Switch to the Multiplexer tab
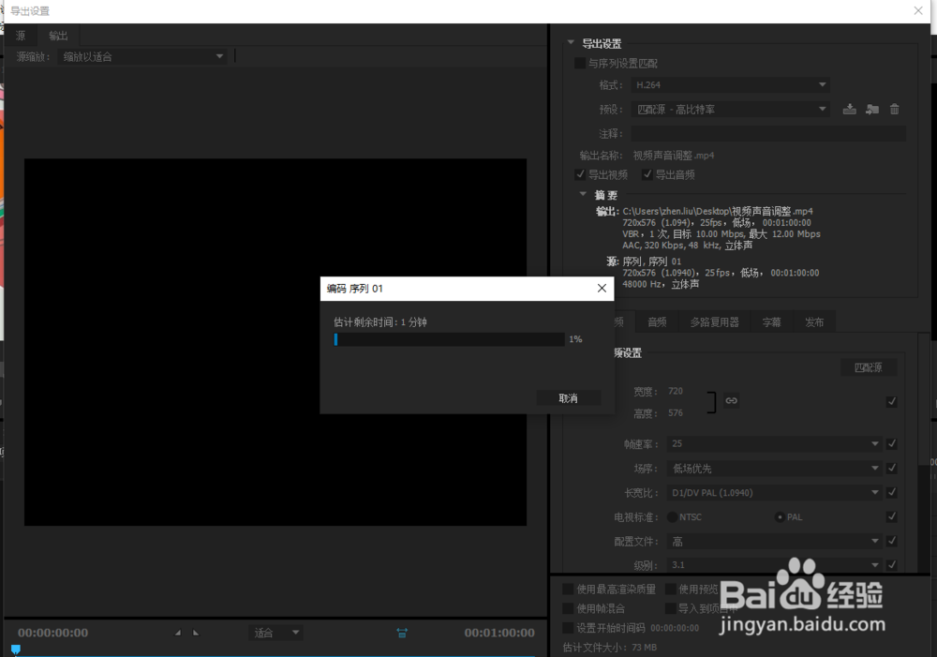This screenshot has width=937, height=657. coord(715,322)
